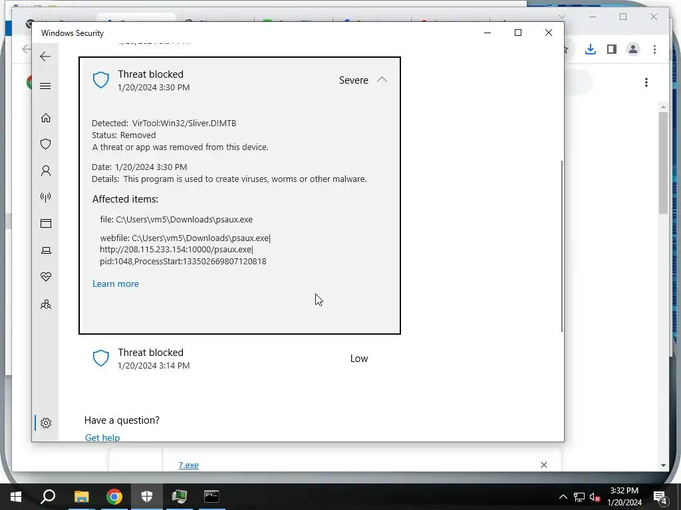Click Chrome downloads arrow icon
This screenshot has height=510, width=681.
(x=591, y=49)
